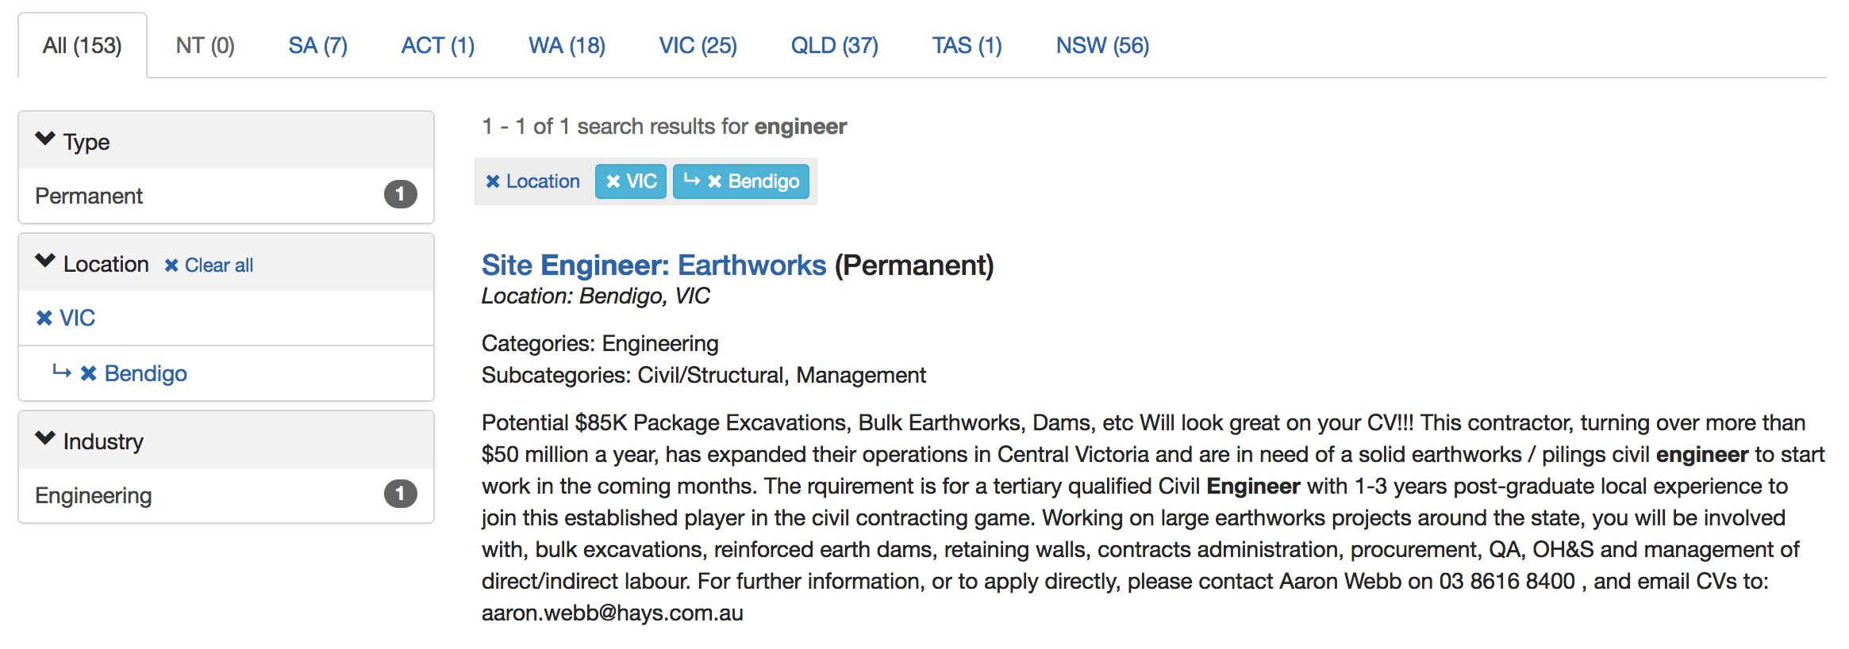The height and width of the screenshot is (649, 1849).
Task: Collapse the Type filter panel
Action: pyautogui.click(x=45, y=140)
